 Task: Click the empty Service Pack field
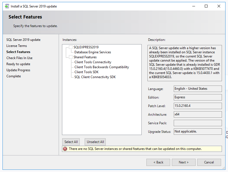pyautogui.click(x=198, y=123)
